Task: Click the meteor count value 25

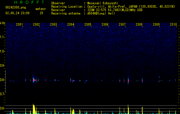Action: tap(41, 13)
